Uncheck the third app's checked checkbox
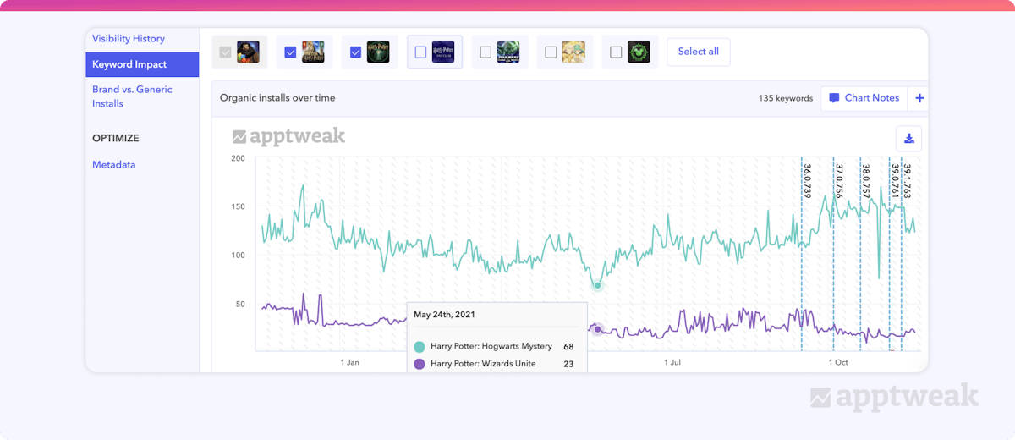The height and width of the screenshot is (440, 1015). (x=356, y=52)
